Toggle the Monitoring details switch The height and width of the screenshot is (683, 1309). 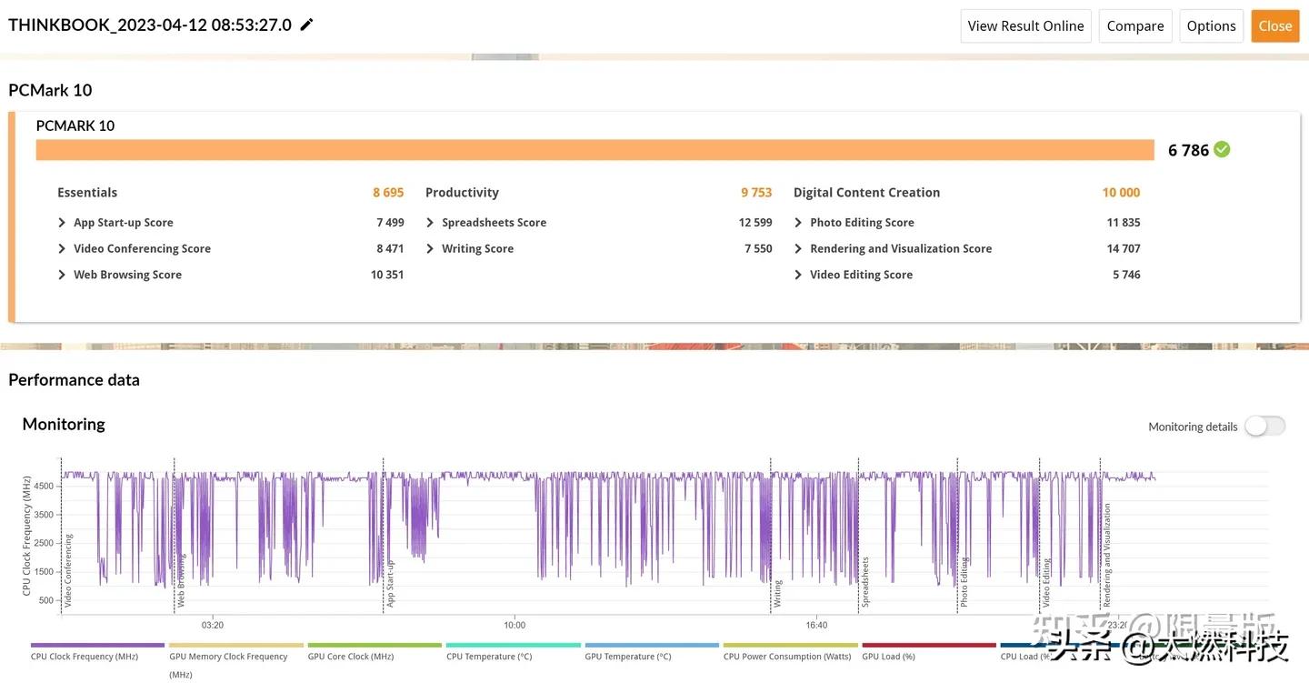pos(1264,427)
